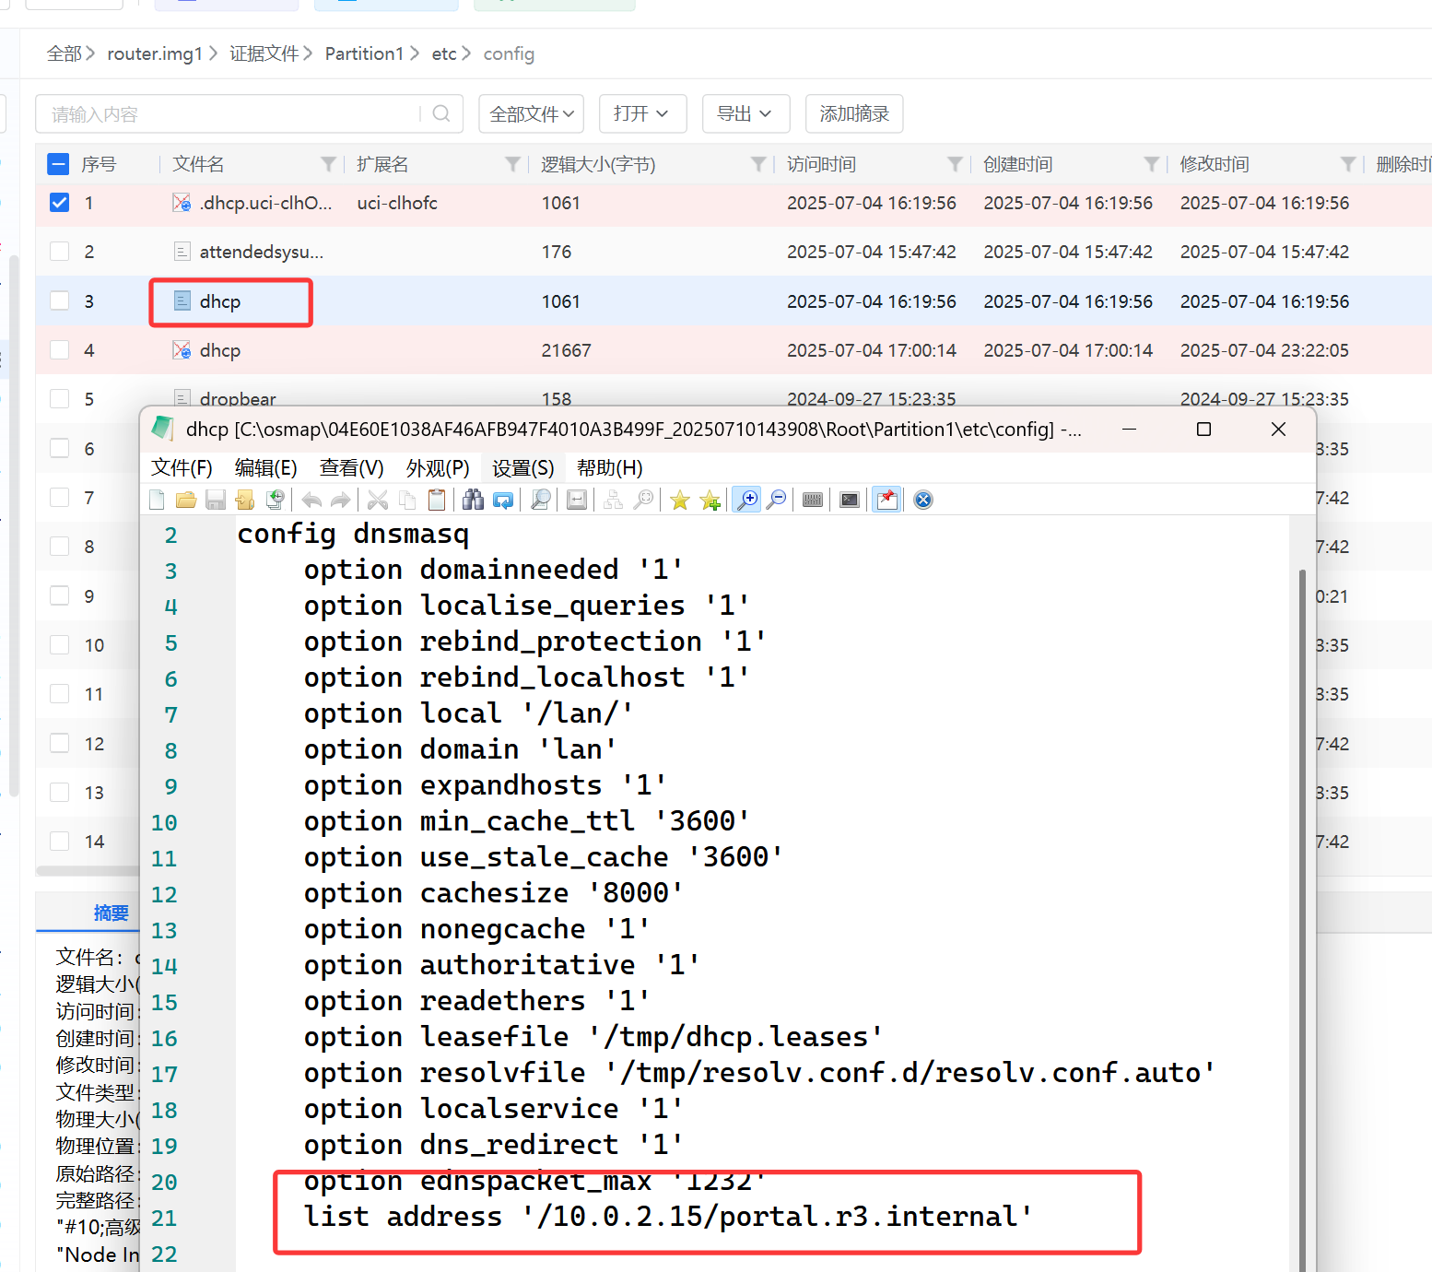The width and height of the screenshot is (1432, 1272).
Task: Go to Partition1 in the breadcrumb
Action: (x=364, y=53)
